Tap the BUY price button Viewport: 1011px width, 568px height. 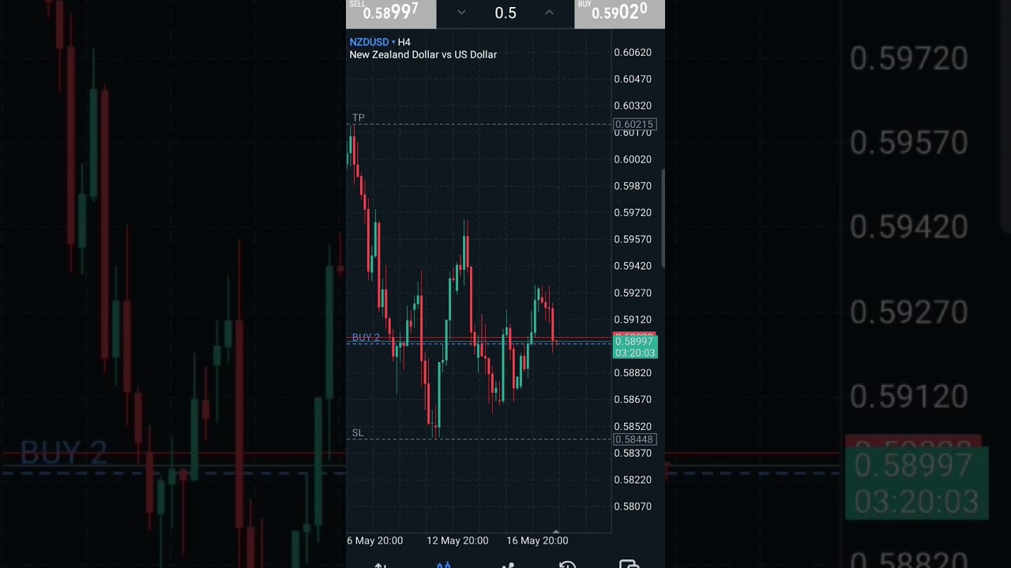coord(619,13)
